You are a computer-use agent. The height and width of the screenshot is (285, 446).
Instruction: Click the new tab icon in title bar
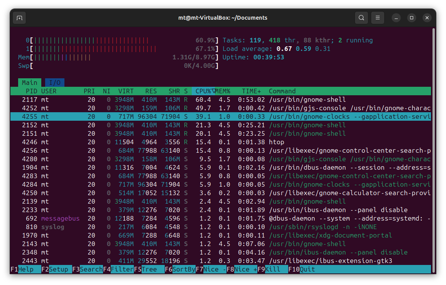pyautogui.click(x=19, y=18)
